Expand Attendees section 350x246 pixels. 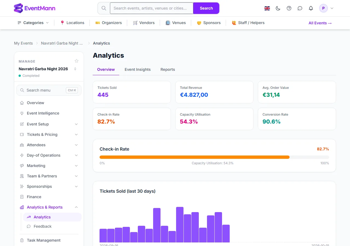[76, 145]
